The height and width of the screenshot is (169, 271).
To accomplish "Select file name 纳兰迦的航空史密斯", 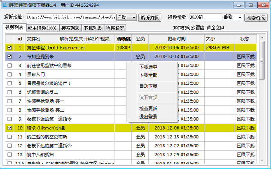I will pos(47,137).
